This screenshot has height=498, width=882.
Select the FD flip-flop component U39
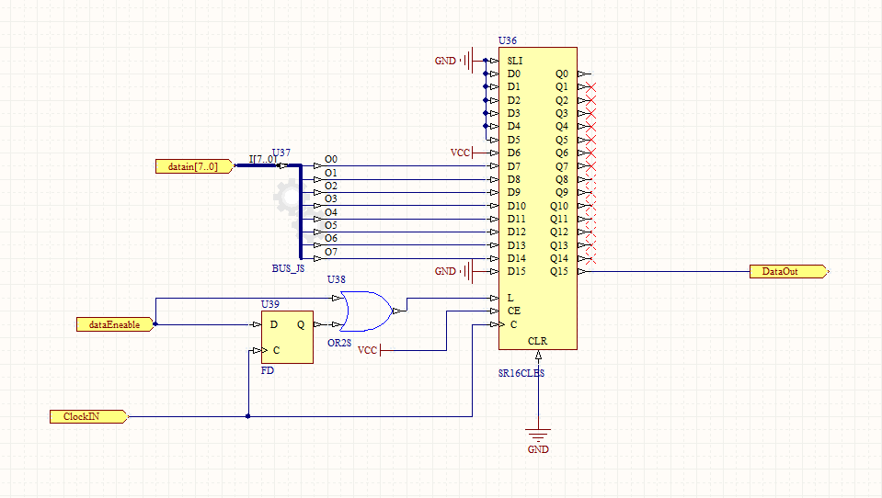(286, 337)
